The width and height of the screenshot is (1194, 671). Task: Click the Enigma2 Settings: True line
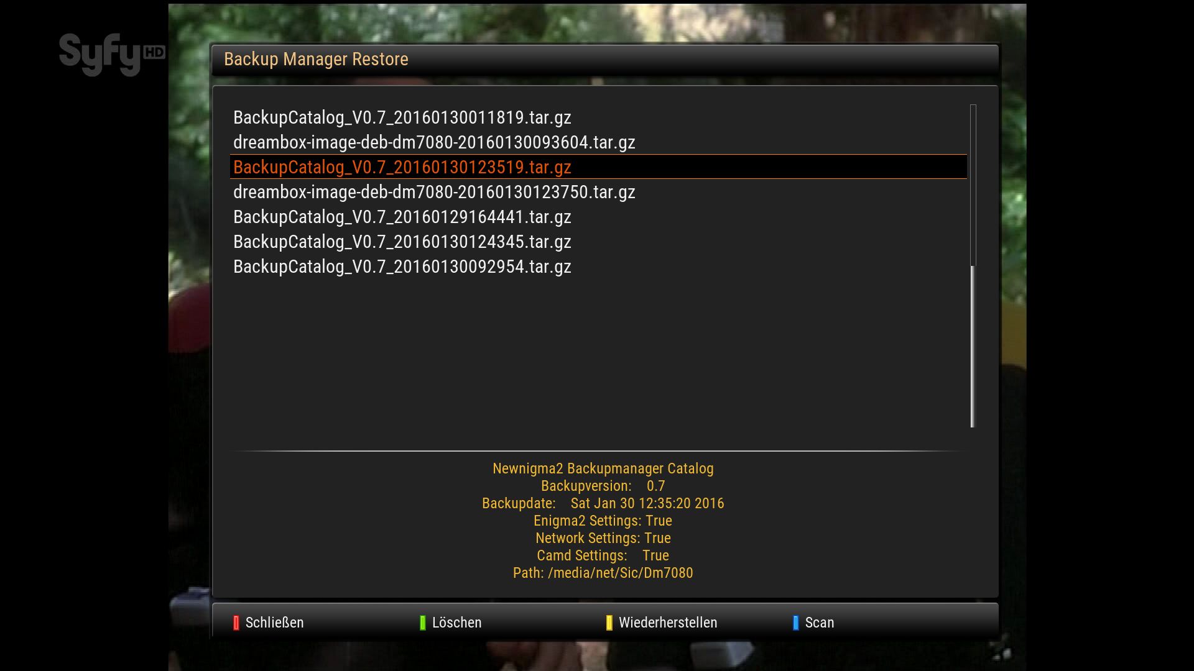point(603,521)
